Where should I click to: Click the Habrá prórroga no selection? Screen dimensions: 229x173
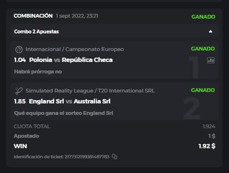38,71
